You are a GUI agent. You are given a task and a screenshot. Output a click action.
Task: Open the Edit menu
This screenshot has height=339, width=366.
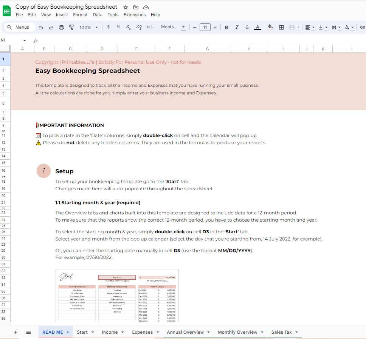[x=32, y=15]
